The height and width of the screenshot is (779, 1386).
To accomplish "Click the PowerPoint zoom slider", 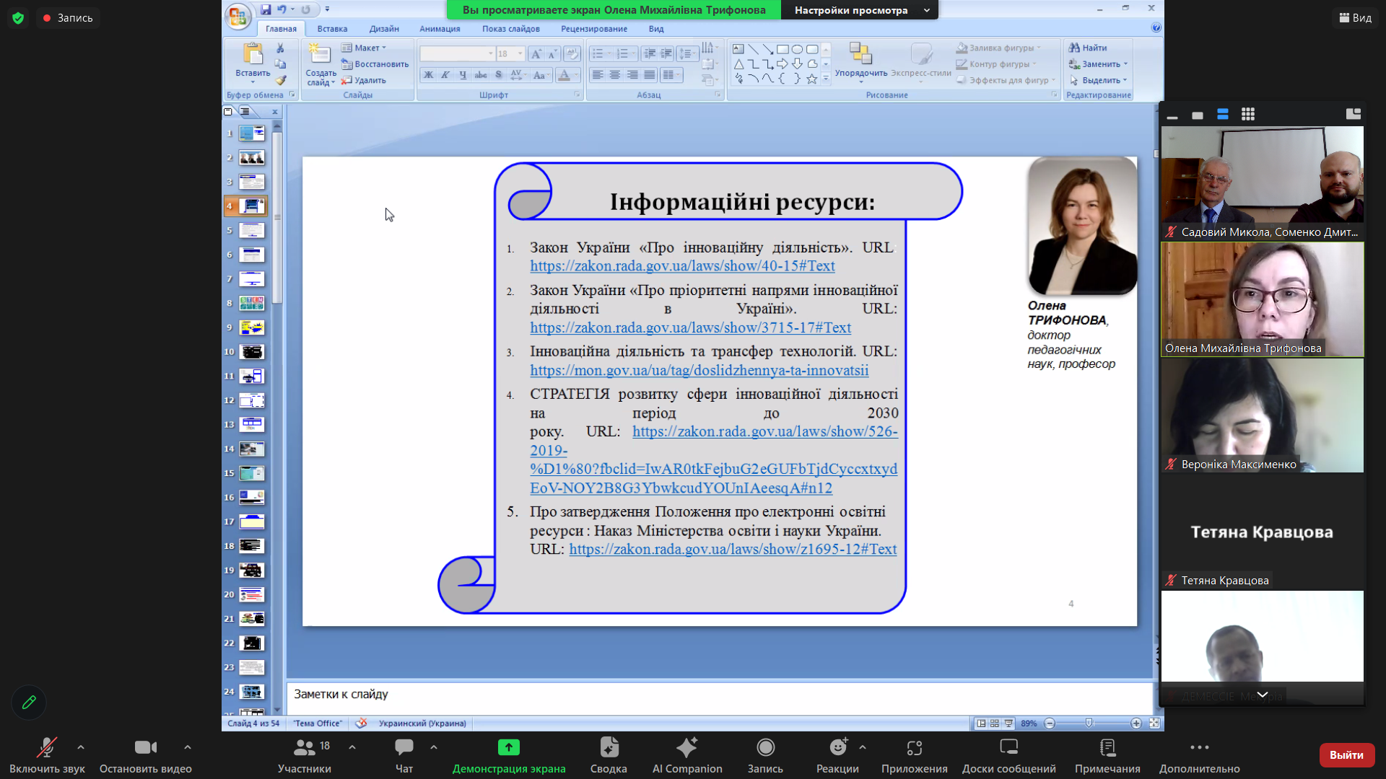I will click(1089, 723).
